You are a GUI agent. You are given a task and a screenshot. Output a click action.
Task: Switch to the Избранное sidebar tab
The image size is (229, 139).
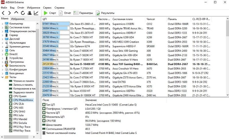coord(18,19)
